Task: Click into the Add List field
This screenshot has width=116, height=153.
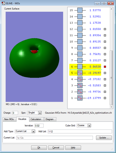Action: (80, 131)
